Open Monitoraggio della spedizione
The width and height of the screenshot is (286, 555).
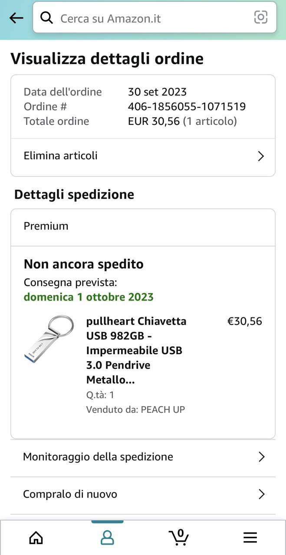click(x=98, y=457)
